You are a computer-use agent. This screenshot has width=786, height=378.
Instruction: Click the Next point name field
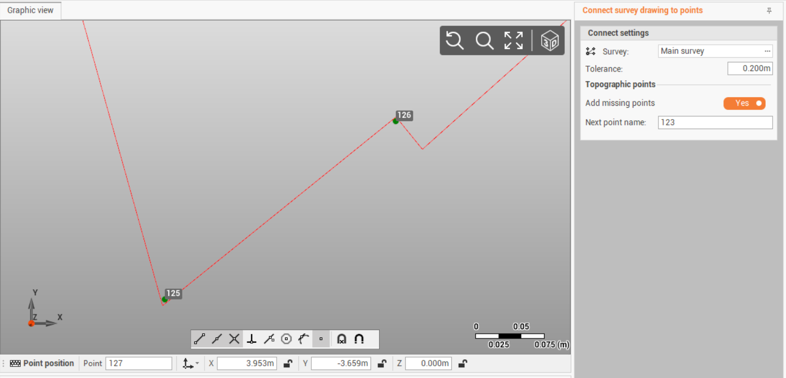(x=714, y=122)
